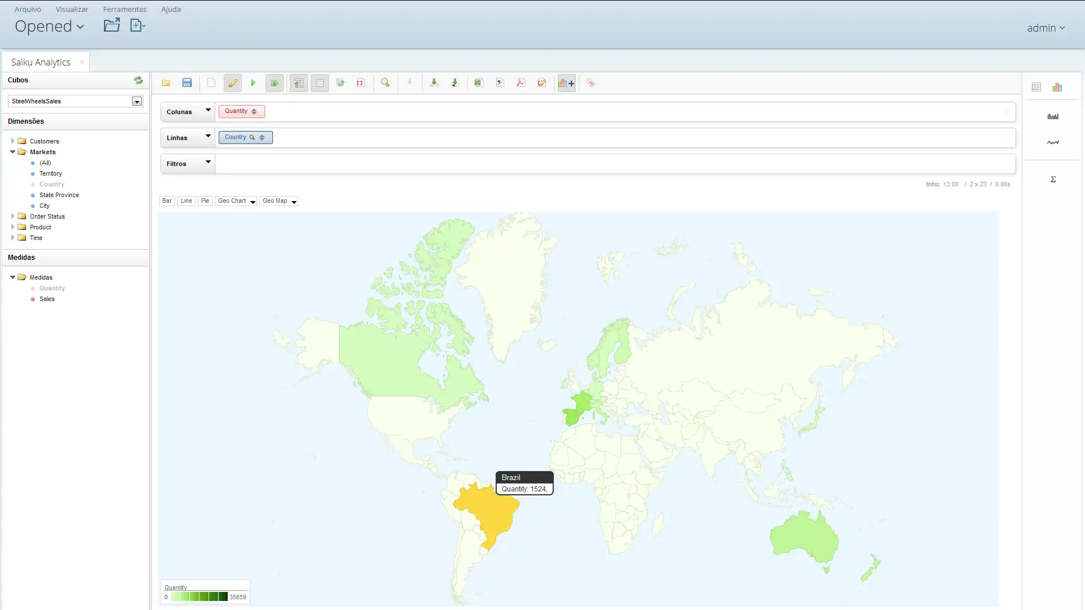Expand the Product dimension folder
1085x610 pixels.
click(12, 227)
